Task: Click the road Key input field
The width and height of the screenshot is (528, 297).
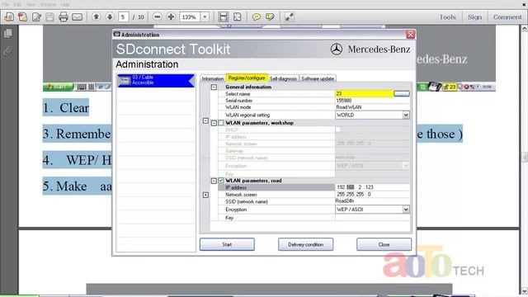Action: [372, 218]
